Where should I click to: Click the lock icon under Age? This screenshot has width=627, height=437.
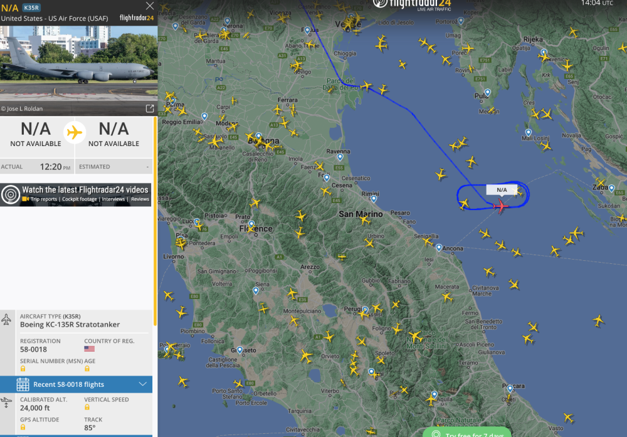pyautogui.click(x=87, y=369)
